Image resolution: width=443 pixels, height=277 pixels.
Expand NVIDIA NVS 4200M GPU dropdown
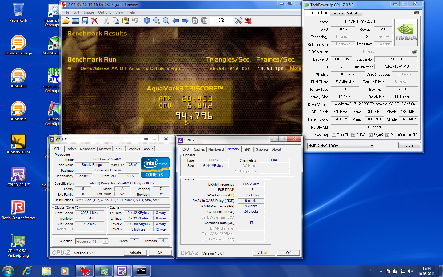(341, 146)
